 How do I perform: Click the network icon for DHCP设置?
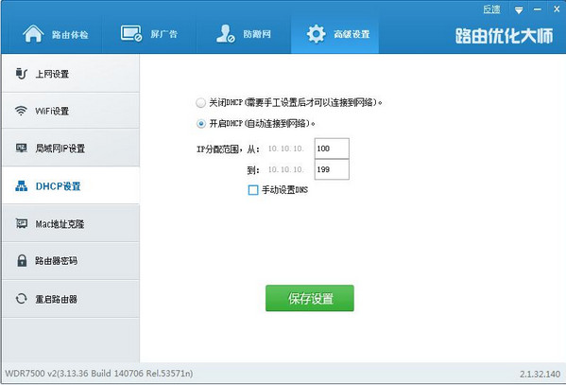22,185
